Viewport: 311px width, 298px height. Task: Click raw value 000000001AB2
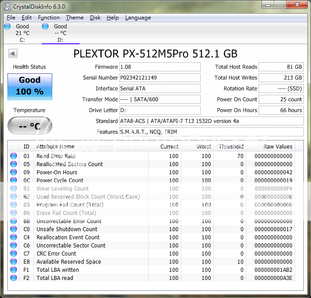coord(273,270)
